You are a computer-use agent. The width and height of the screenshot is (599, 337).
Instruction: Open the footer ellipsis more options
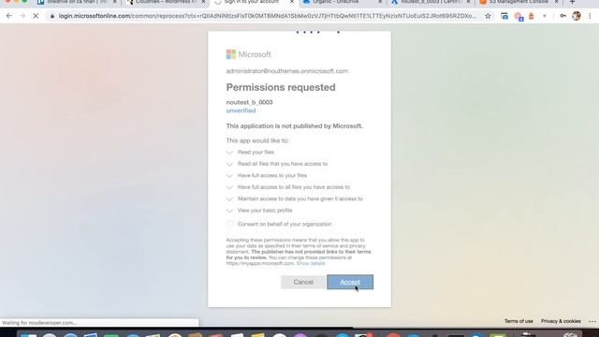point(592,321)
